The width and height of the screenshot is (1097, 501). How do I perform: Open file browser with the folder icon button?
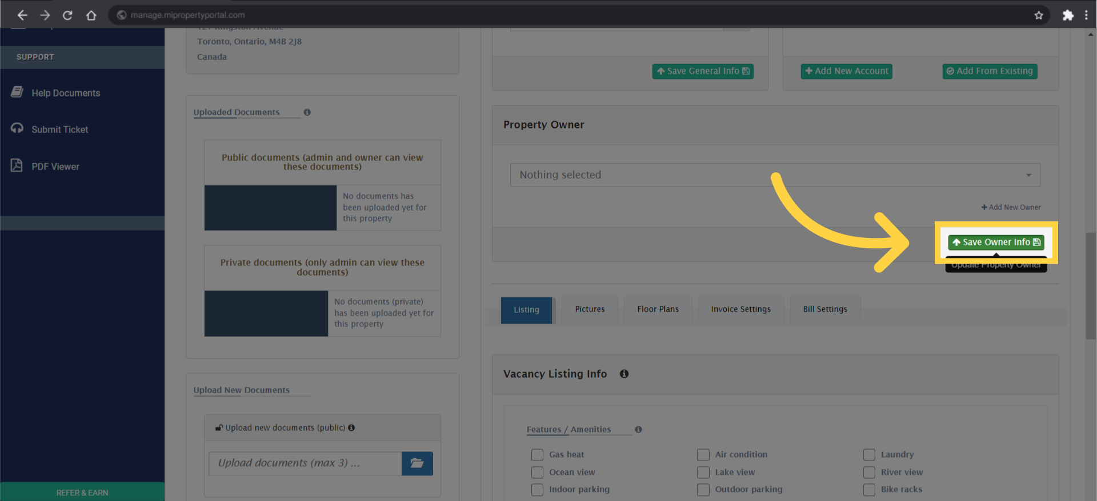417,463
